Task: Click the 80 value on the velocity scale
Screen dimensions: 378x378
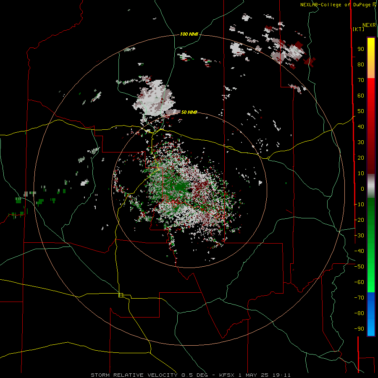Action: pyautogui.click(x=361, y=65)
